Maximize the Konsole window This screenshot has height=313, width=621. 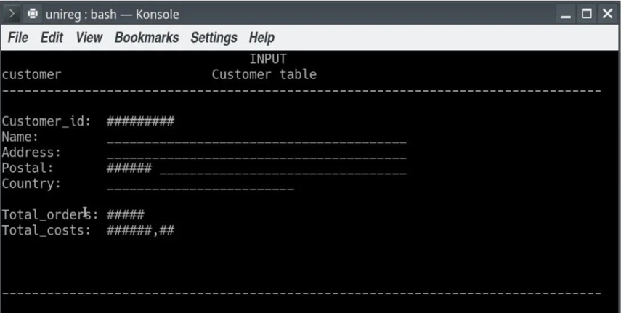587,15
